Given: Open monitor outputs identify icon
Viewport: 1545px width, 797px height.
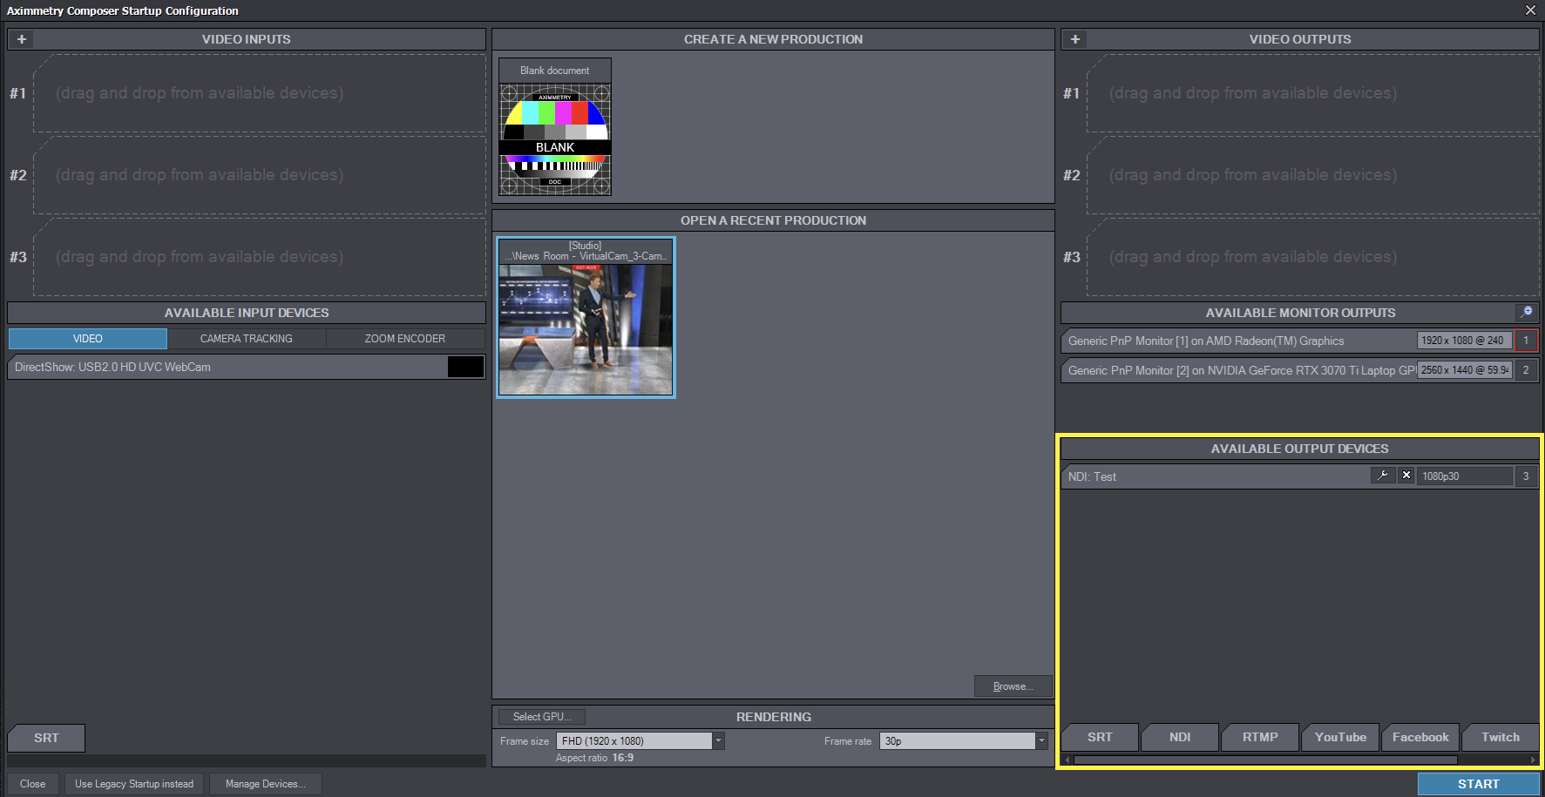Looking at the screenshot, I should tap(1527, 312).
